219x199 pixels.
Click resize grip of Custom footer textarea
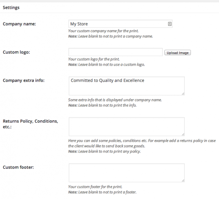click(x=183, y=181)
